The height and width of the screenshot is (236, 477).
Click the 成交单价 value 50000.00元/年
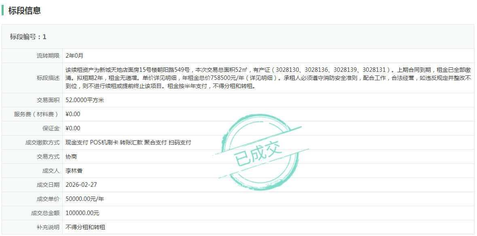pos(85,199)
